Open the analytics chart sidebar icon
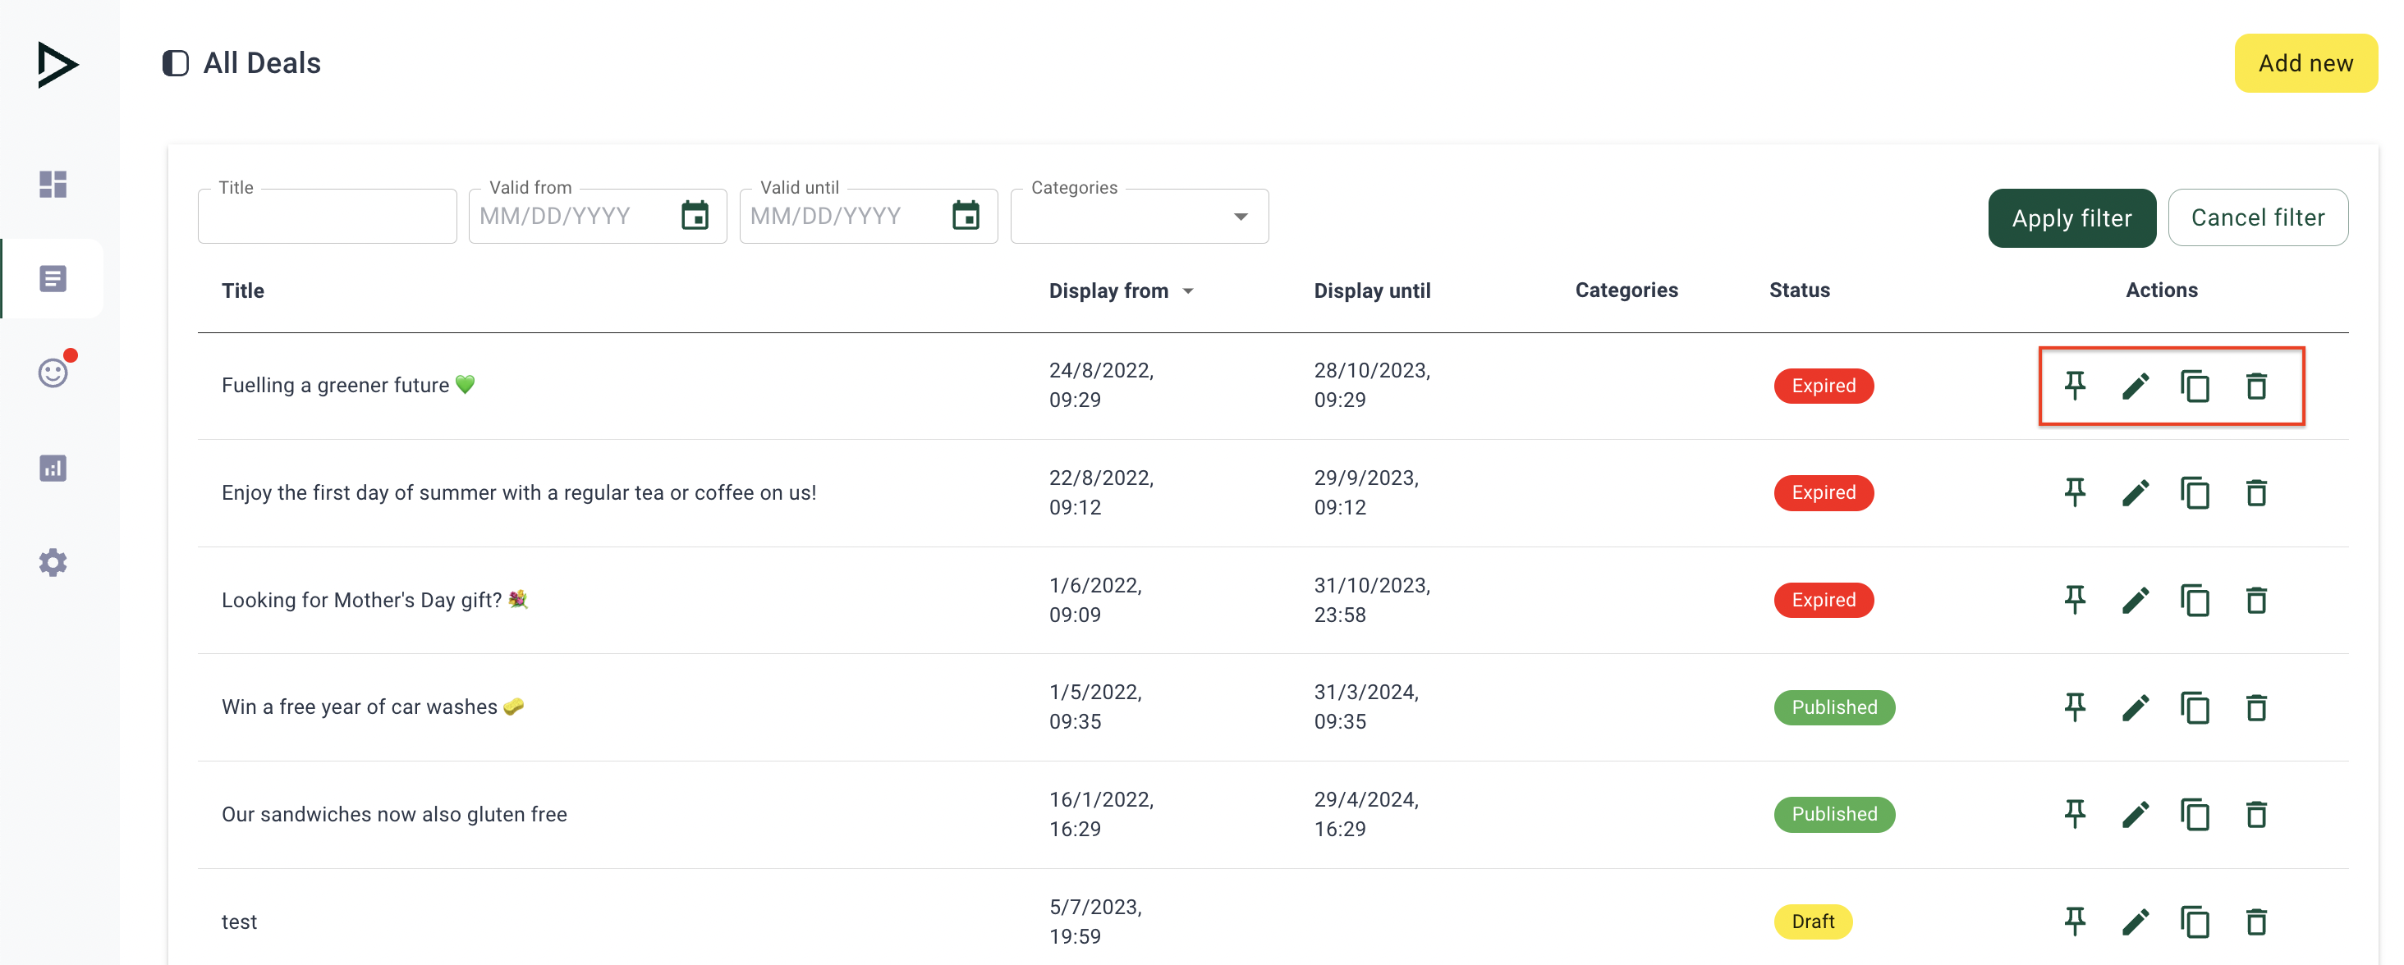The height and width of the screenshot is (965, 2404). click(53, 467)
